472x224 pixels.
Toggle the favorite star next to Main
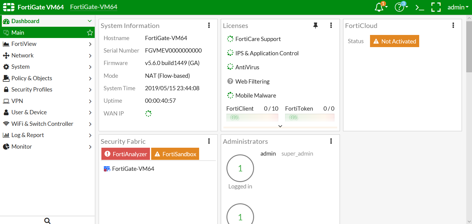[90, 32]
